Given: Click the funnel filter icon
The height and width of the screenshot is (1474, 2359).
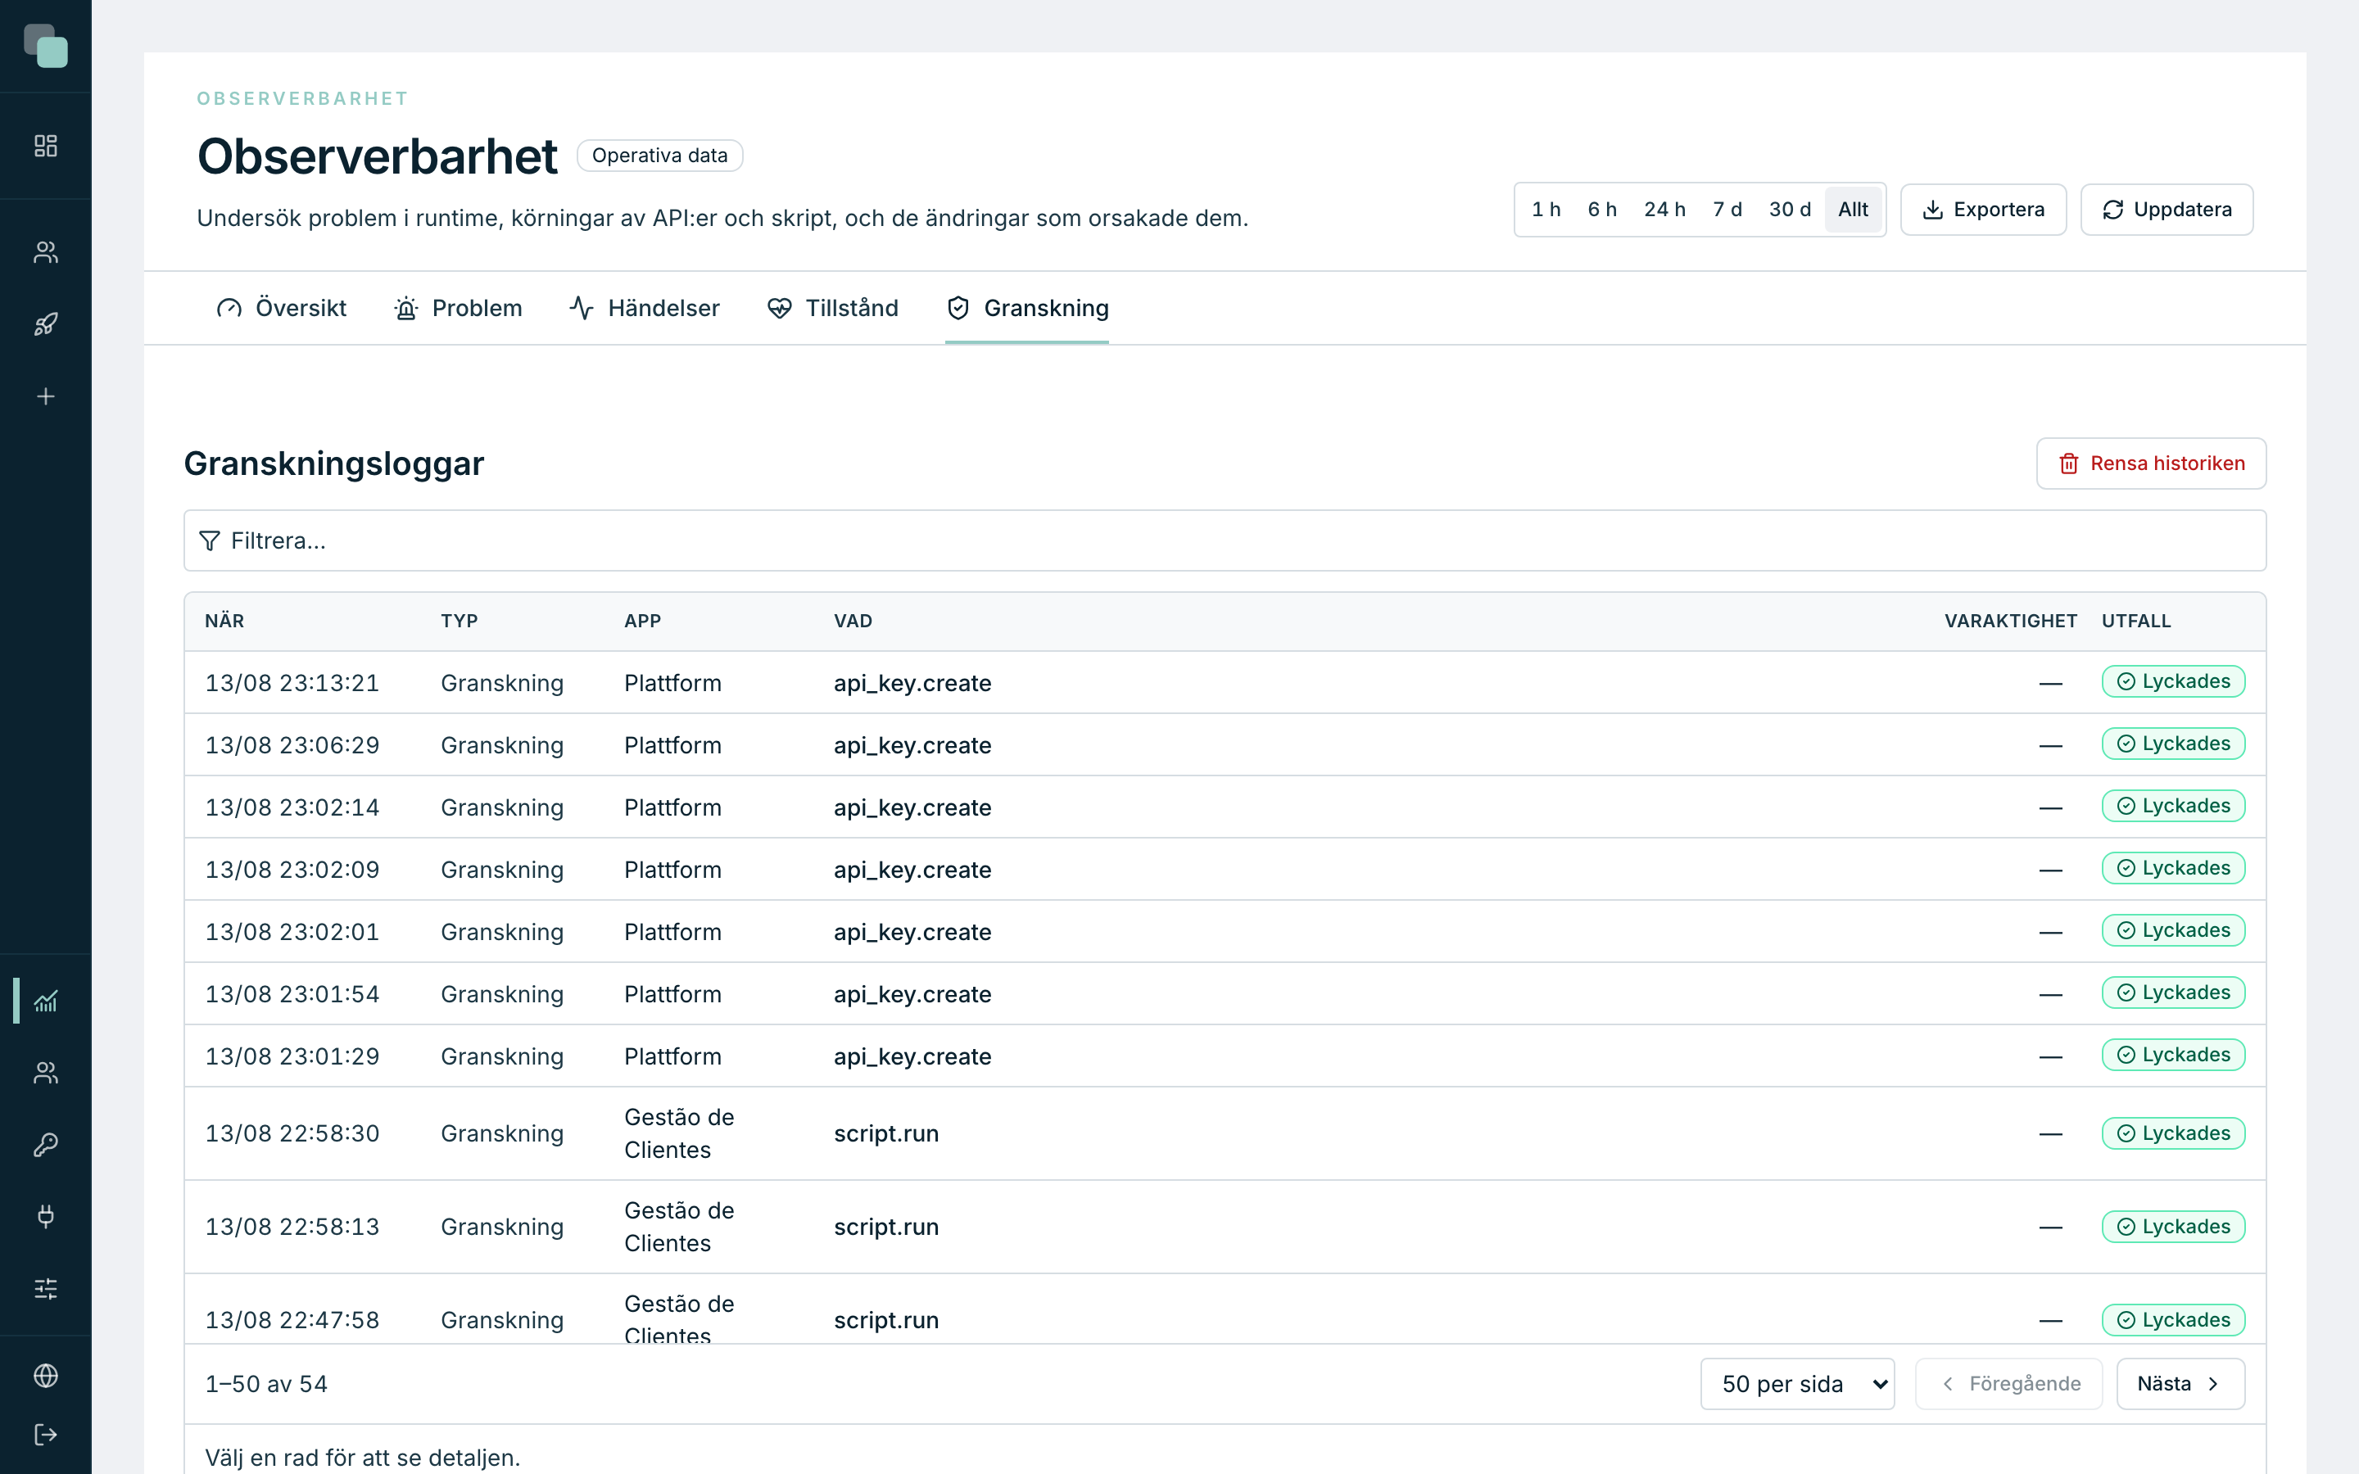Looking at the screenshot, I should pyautogui.click(x=210, y=541).
